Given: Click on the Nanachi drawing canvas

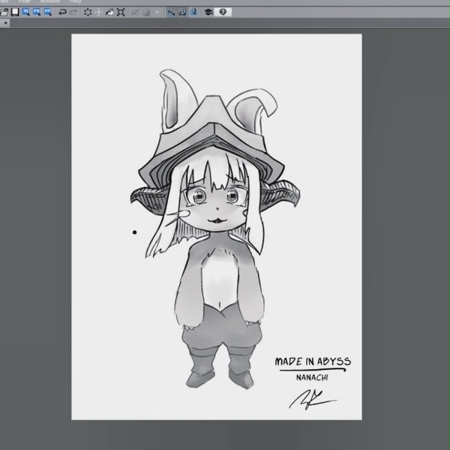Looking at the screenshot, I should [217, 226].
